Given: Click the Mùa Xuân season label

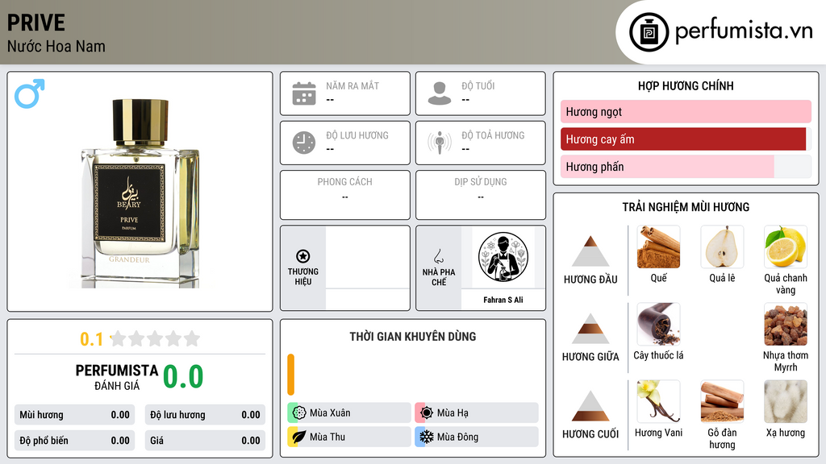Looking at the screenshot, I should tap(330, 413).
